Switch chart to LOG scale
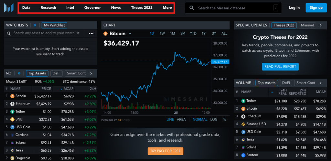This screenshot has width=331, height=161. pos(214,120)
